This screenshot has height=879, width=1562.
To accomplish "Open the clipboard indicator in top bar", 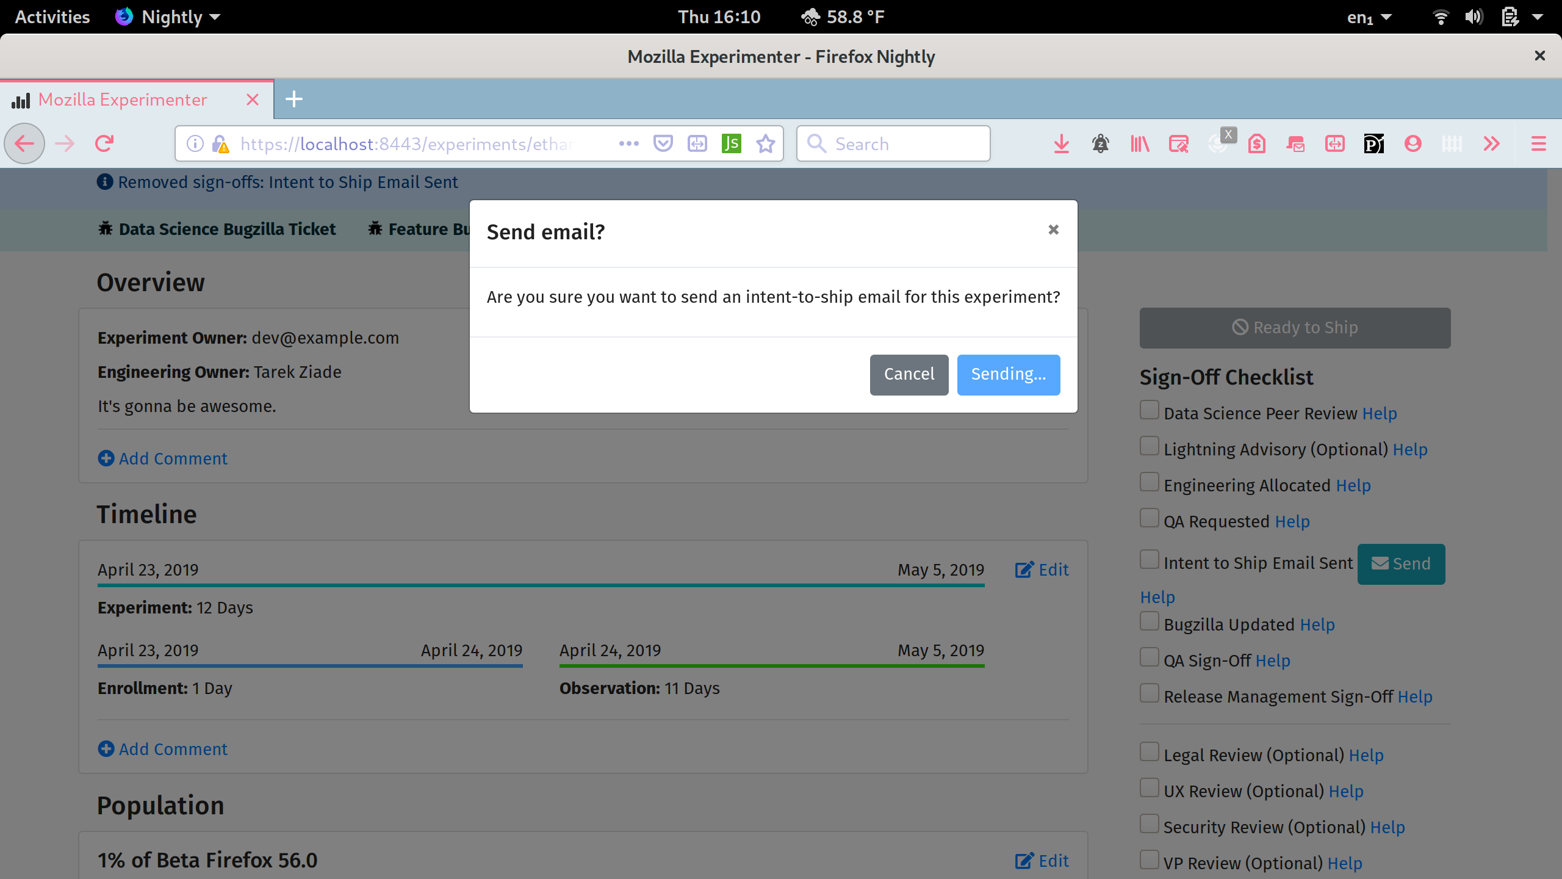I will 1510,17.
